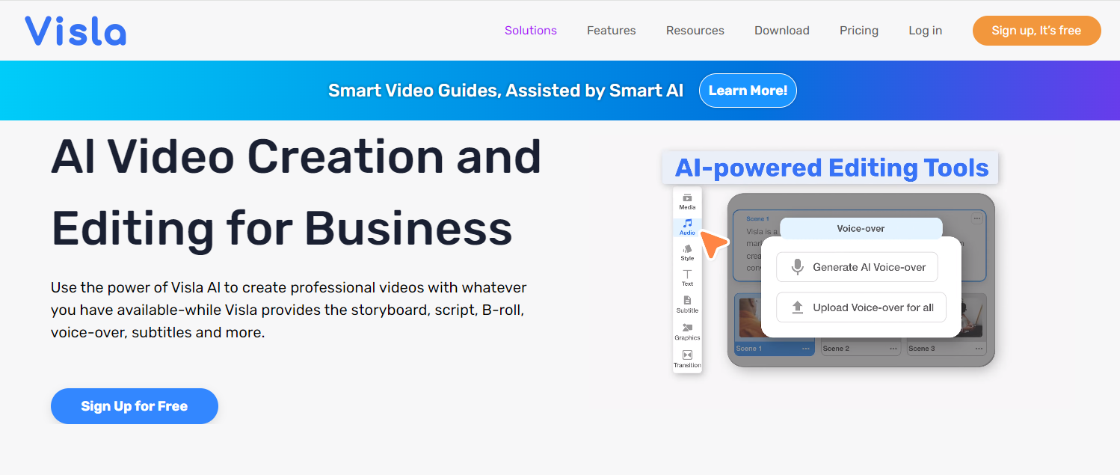Select the Media tool icon
1120x475 pixels.
pos(687,198)
